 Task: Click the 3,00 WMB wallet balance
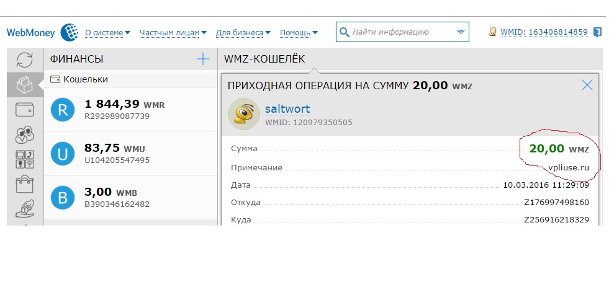[111, 192]
